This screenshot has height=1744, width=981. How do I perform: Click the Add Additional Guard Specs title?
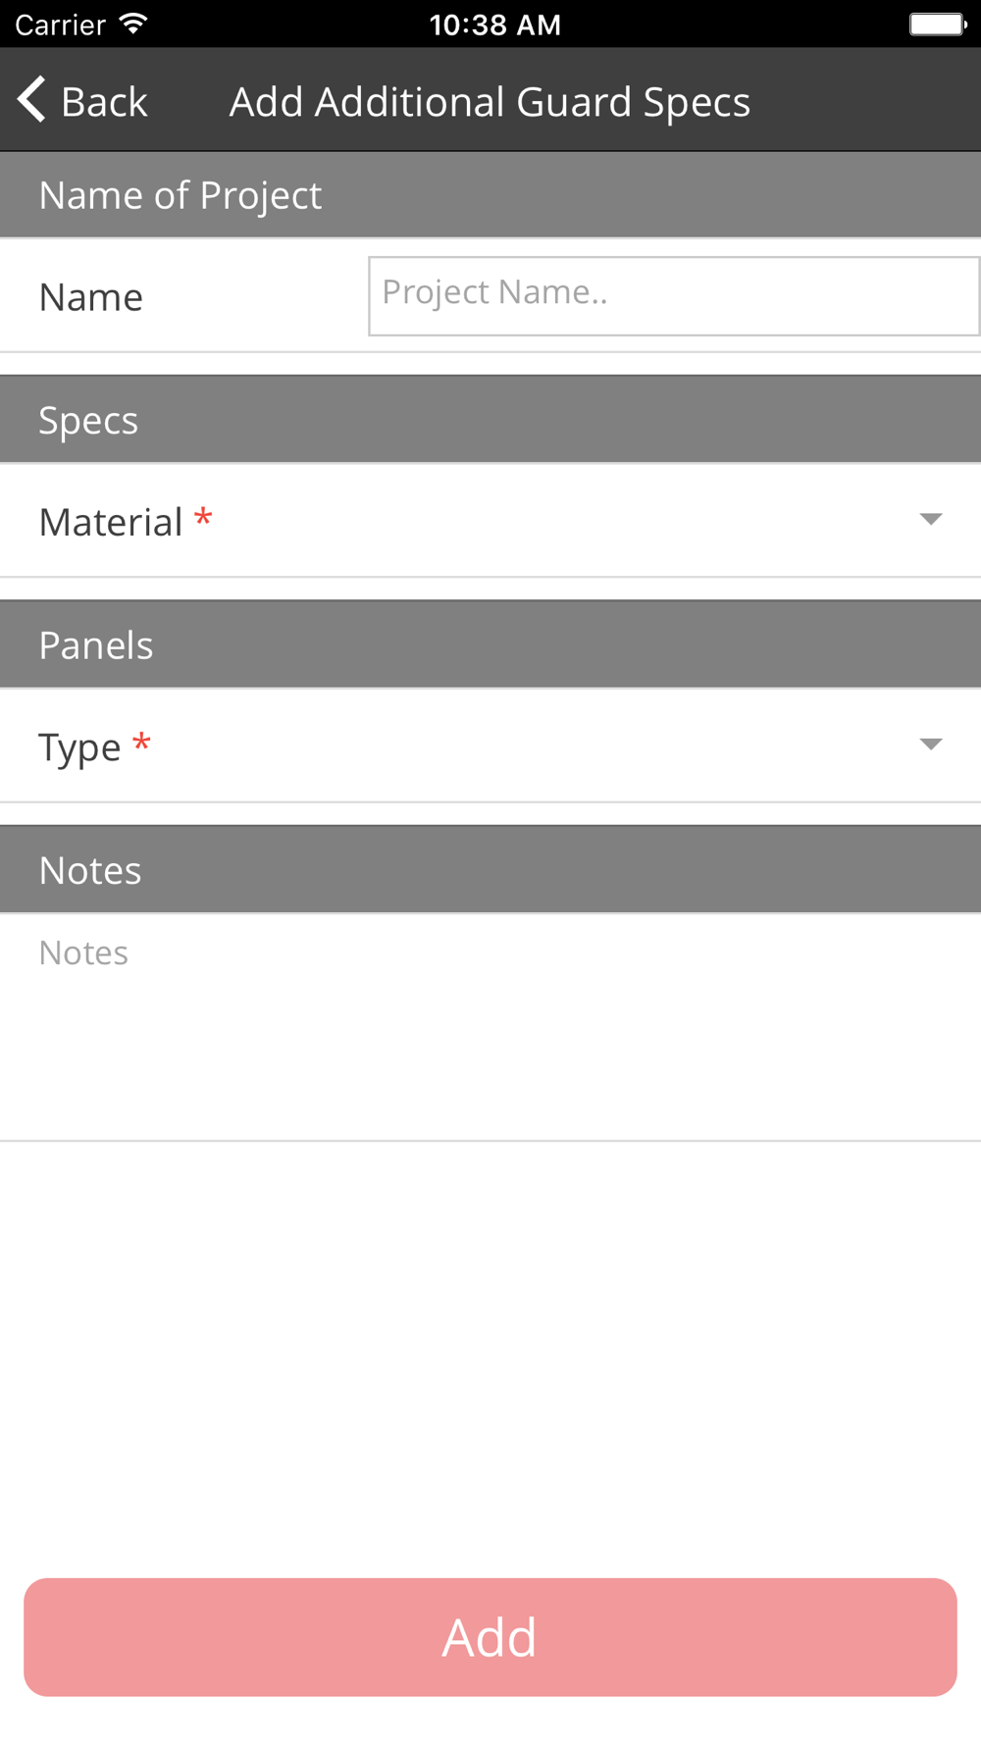(x=490, y=102)
